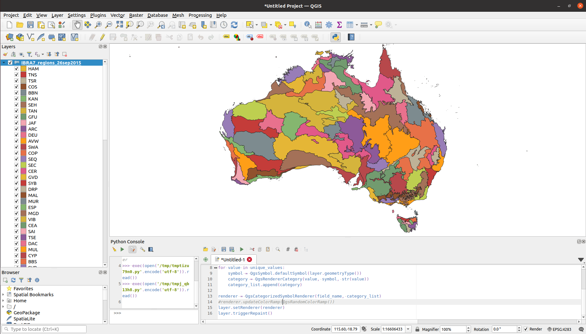The width and height of the screenshot is (586, 334).
Task: Open the attribute table icon
Action: [350, 25]
